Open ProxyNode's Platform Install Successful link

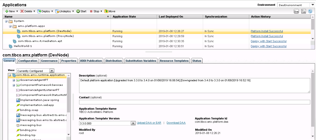(267, 36)
